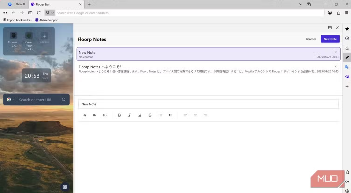The image size is (351, 193).
Task: Open History clock icon in sidebar
Action: pos(347,38)
